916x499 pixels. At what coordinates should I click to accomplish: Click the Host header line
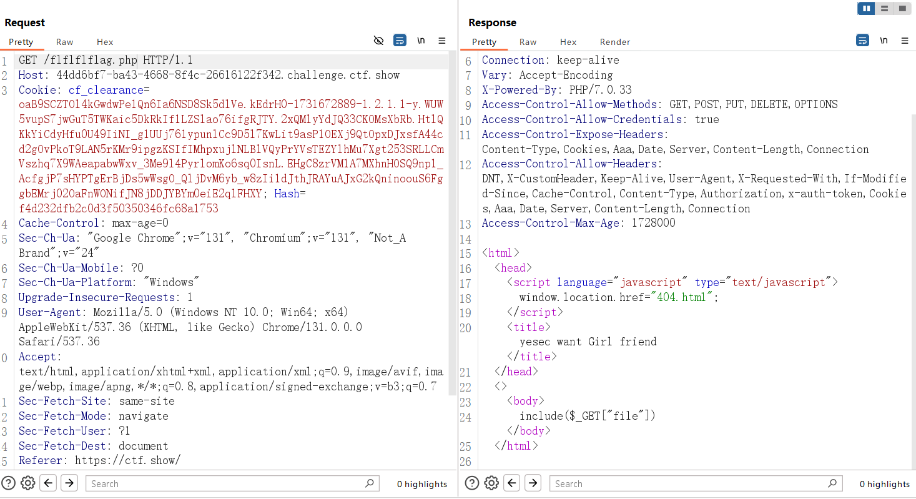(209, 75)
